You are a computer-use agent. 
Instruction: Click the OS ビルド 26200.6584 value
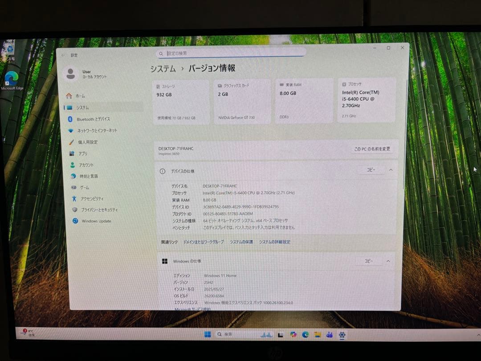(214, 296)
